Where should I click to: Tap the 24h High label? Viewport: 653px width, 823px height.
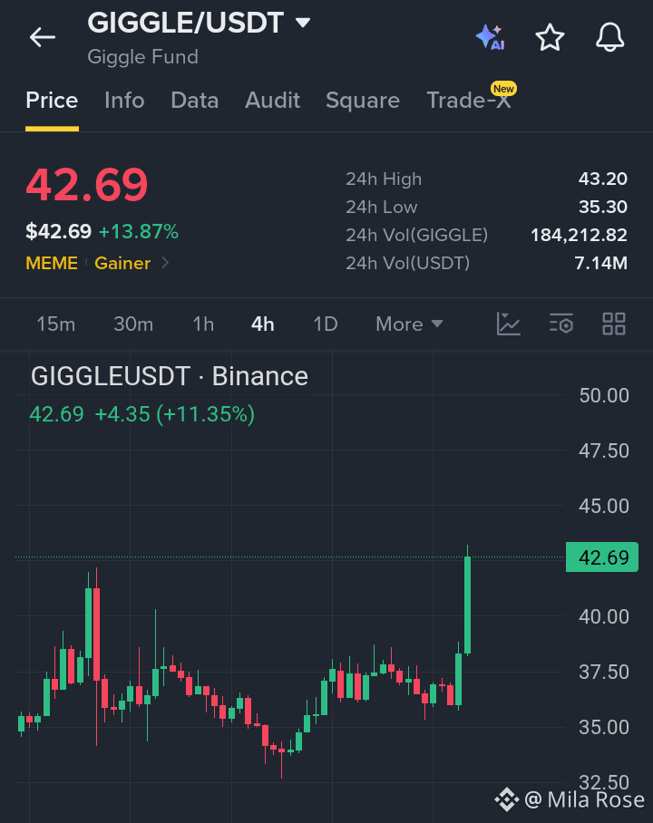[384, 179]
